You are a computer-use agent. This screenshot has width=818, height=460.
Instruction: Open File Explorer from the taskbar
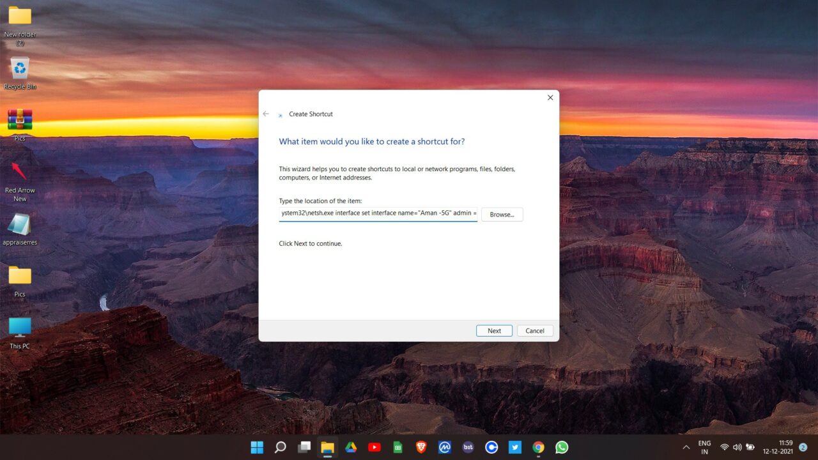pos(327,447)
